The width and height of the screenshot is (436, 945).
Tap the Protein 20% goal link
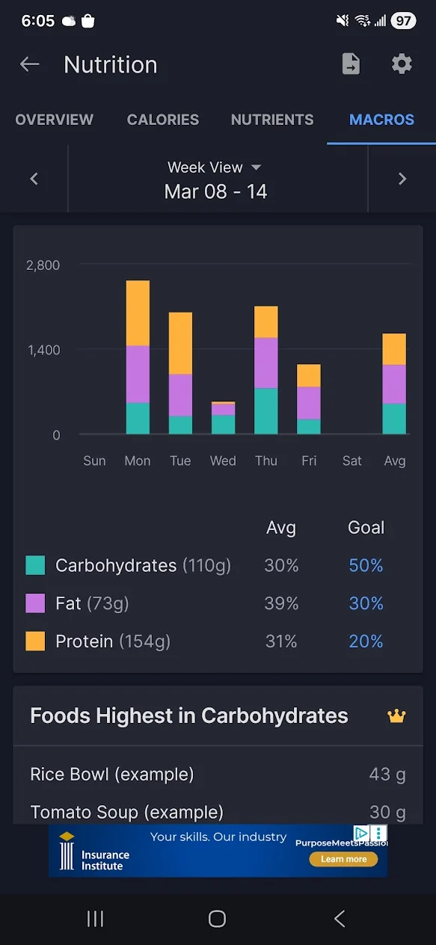click(x=366, y=641)
